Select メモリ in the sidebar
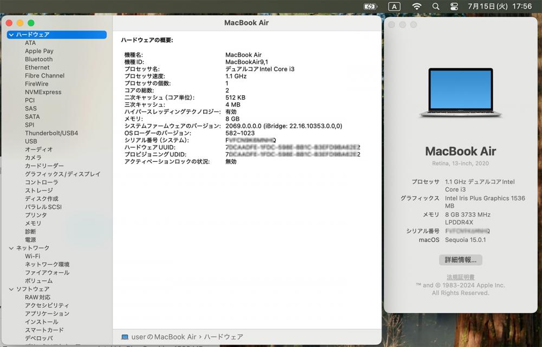This screenshot has width=542, height=347. (33, 224)
